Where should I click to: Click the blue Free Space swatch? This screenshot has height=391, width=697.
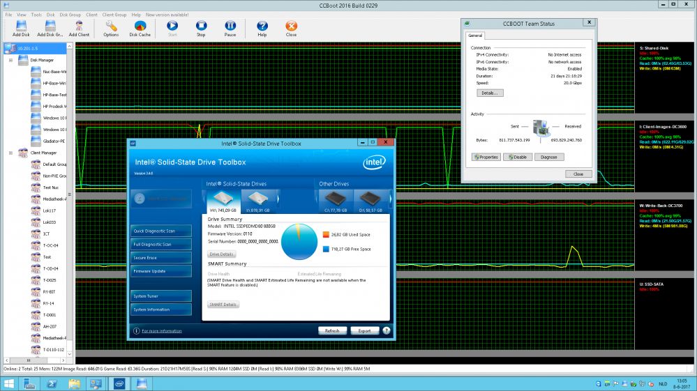(326, 249)
